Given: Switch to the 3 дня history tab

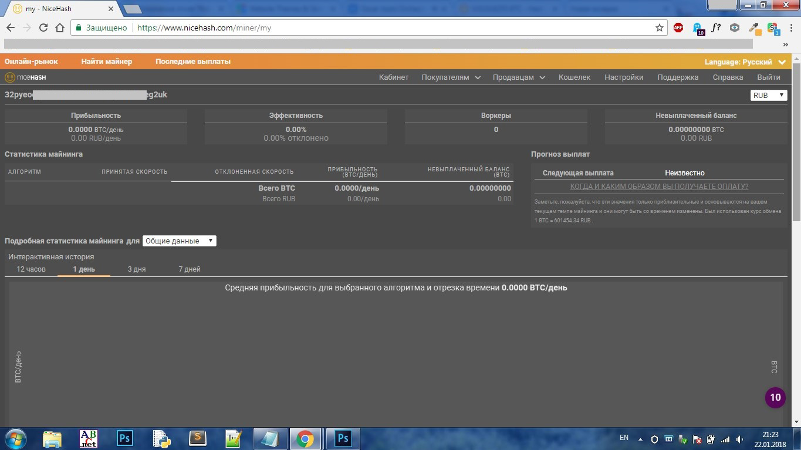Looking at the screenshot, I should [x=137, y=269].
